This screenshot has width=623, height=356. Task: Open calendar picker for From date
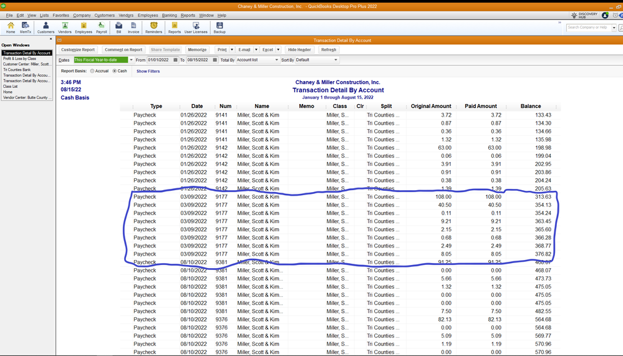(175, 60)
